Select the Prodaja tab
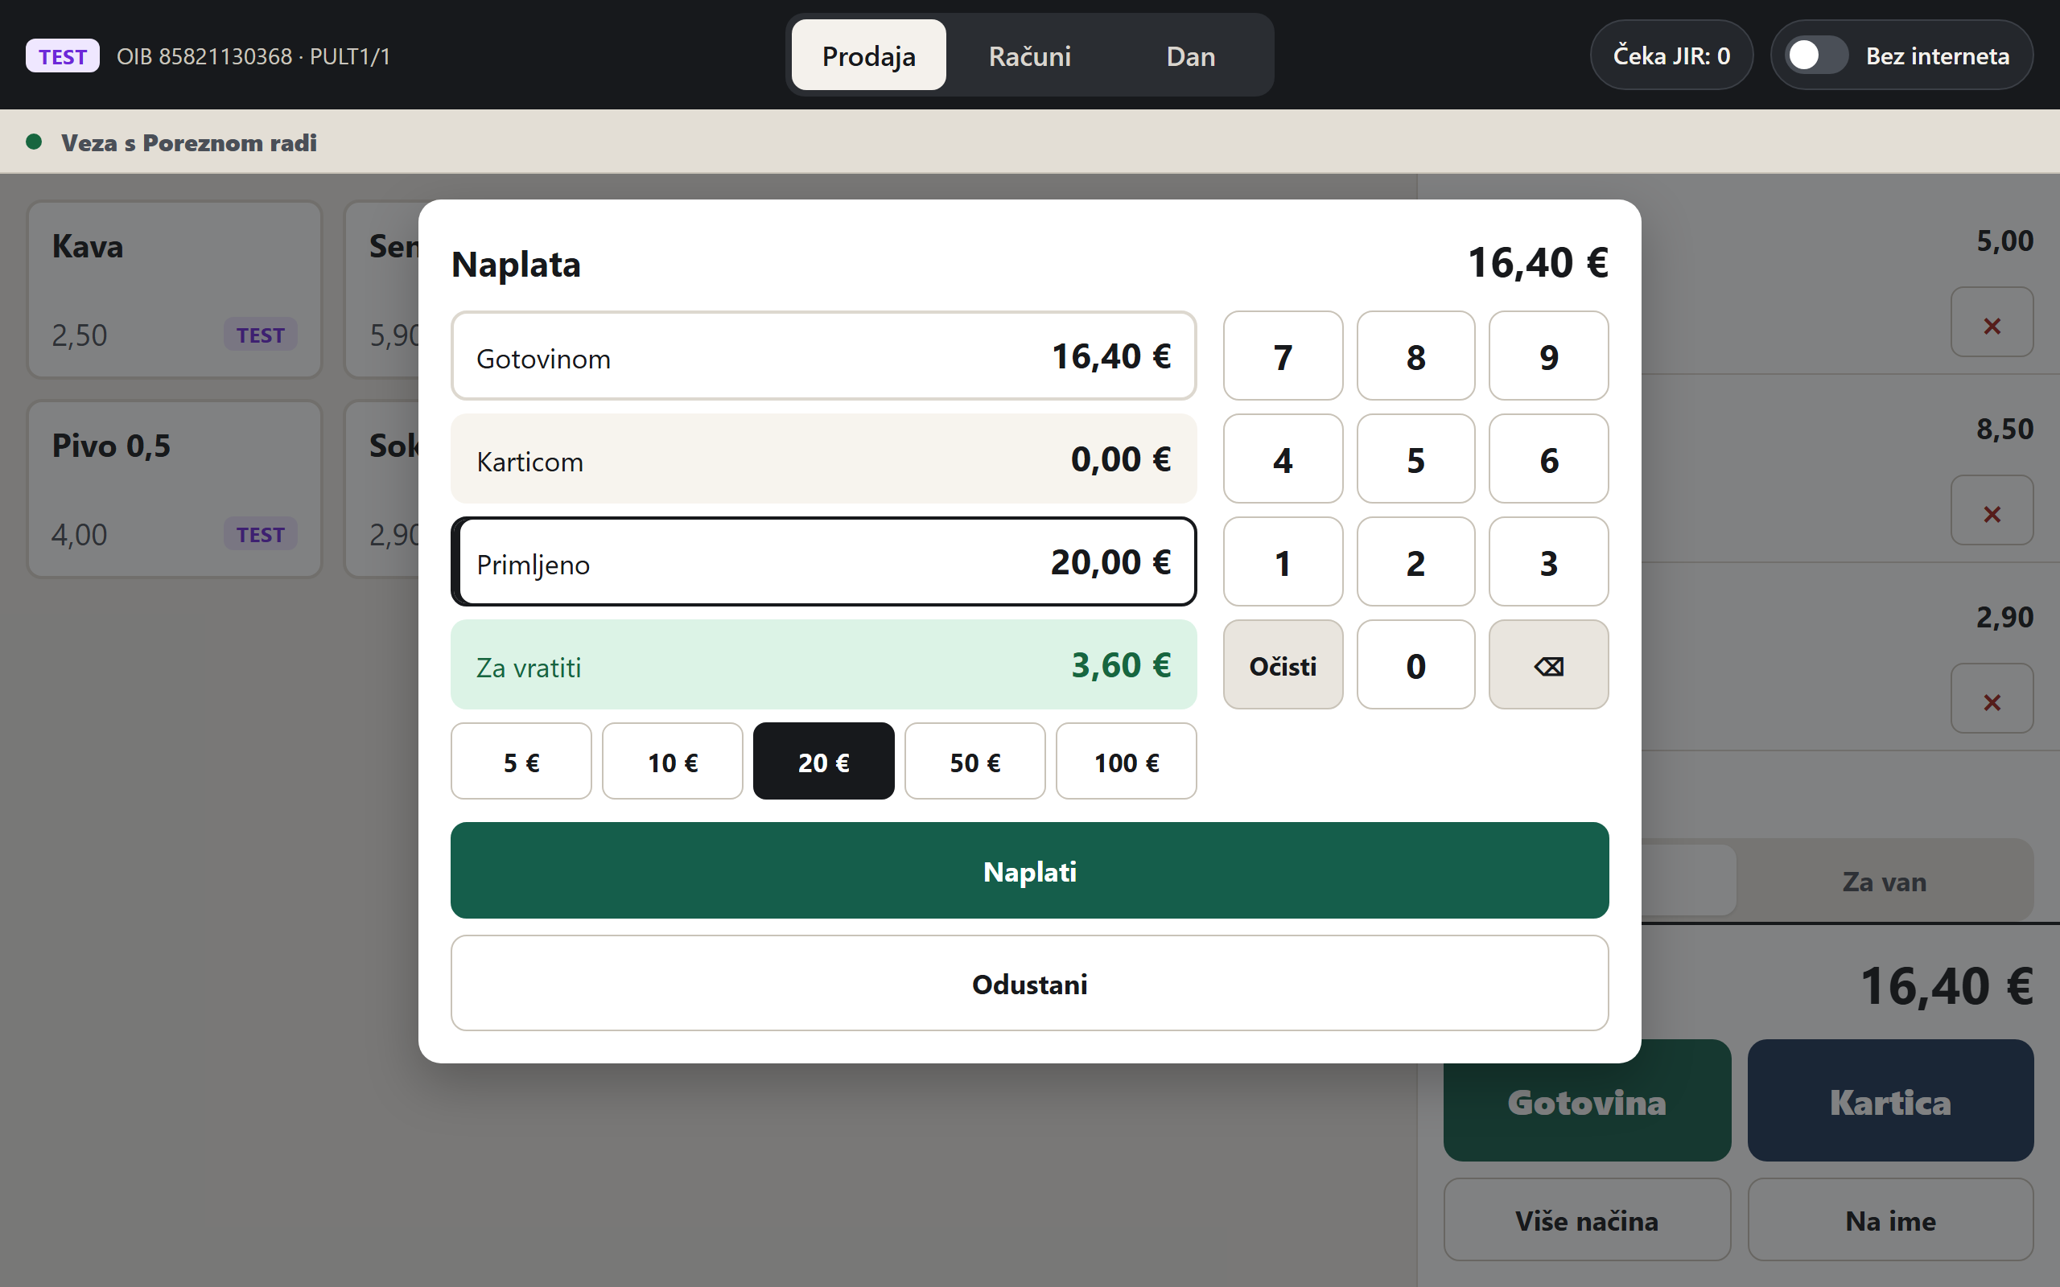The width and height of the screenshot is (2060, 1287). point(868,56)
